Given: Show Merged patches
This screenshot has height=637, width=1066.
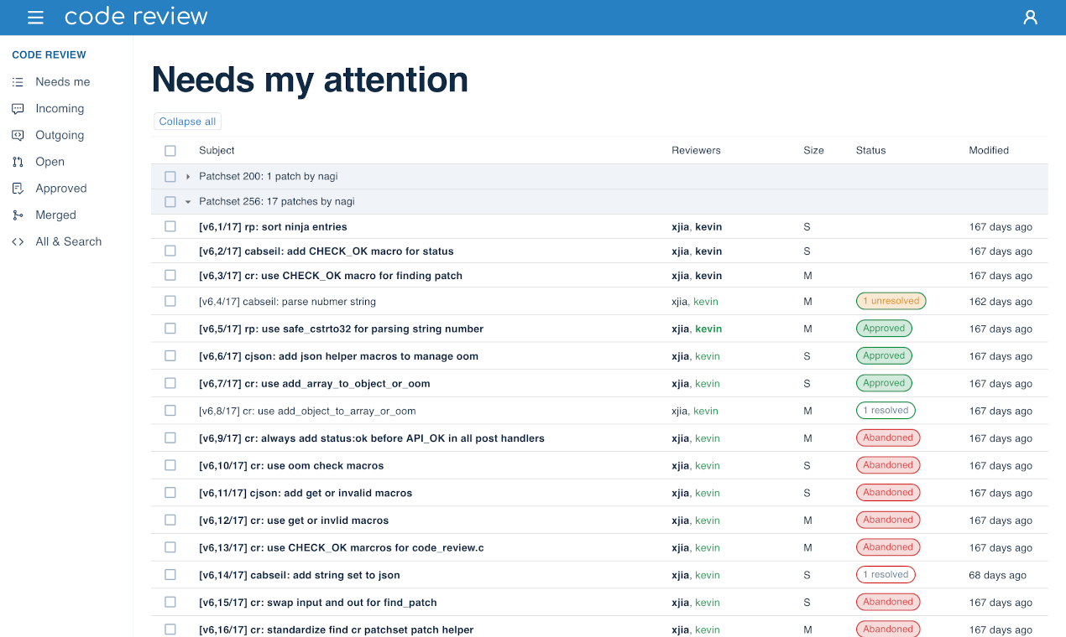Looking at the screenshot, I should 55,215.
